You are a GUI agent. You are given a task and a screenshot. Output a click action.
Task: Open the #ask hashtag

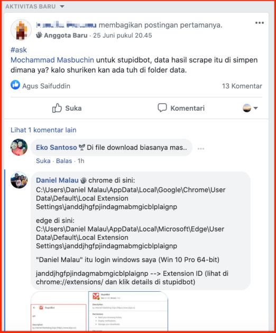[19, 50]
